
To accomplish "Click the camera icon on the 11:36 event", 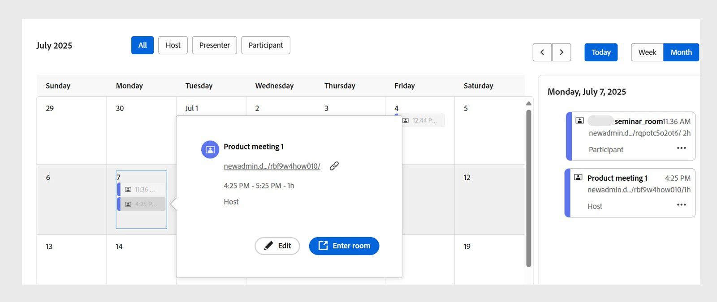I will (128, 189).
